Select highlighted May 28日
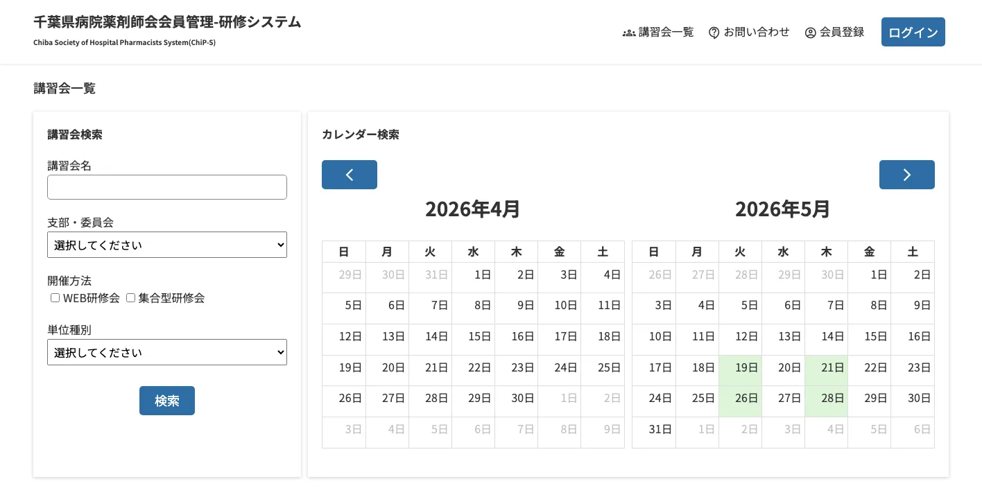The image size is (982, 488). (826, 401)
